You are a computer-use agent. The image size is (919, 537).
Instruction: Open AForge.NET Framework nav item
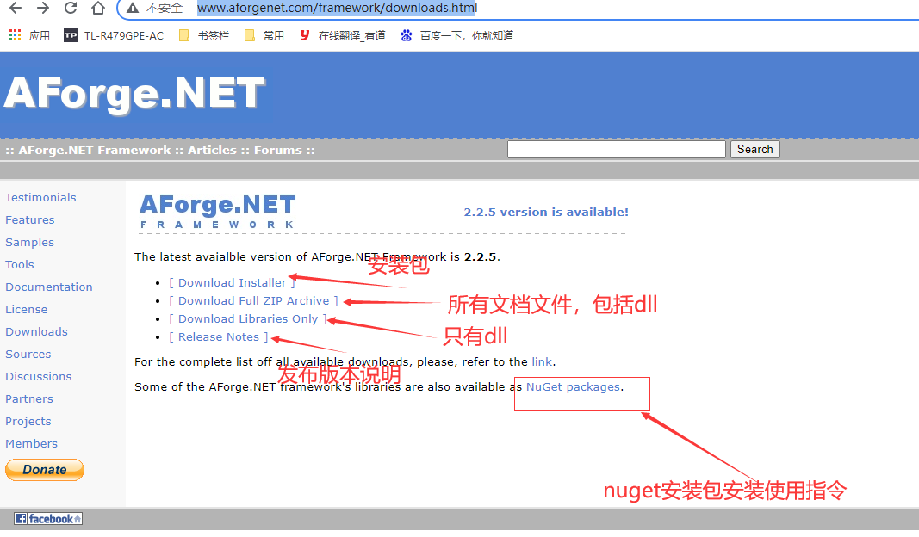click(x=95, y=151)
